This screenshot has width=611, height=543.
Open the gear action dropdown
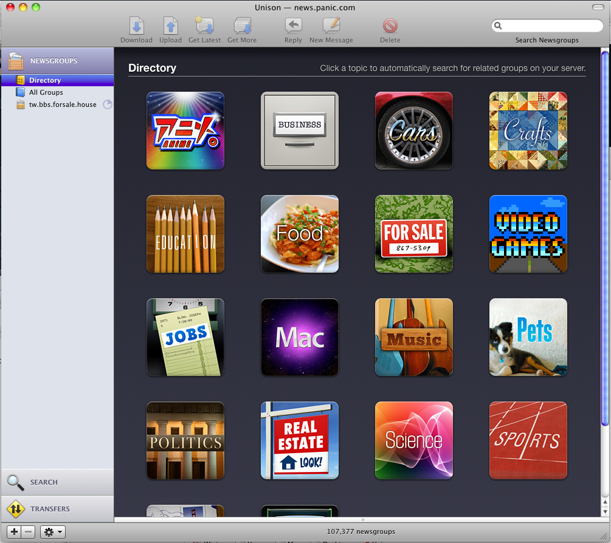pyautogui.click(x=53, y=531)
